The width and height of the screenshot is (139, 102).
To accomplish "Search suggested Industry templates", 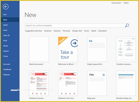I will point(57,31).
